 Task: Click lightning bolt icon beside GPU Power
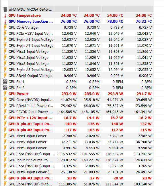[5, 94]
